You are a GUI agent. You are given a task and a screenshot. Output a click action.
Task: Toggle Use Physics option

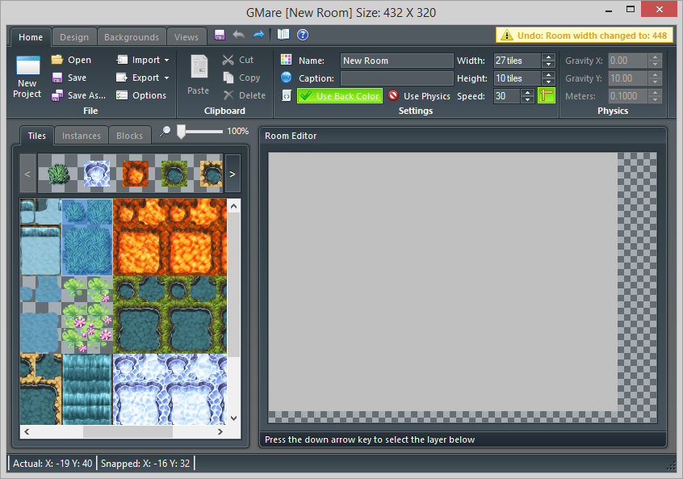[x=420, y=96]
